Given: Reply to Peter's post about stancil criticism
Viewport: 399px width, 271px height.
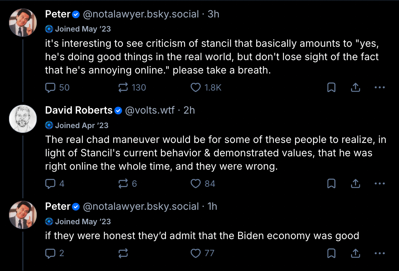Looking at the screenshot, I should [50, 88].
